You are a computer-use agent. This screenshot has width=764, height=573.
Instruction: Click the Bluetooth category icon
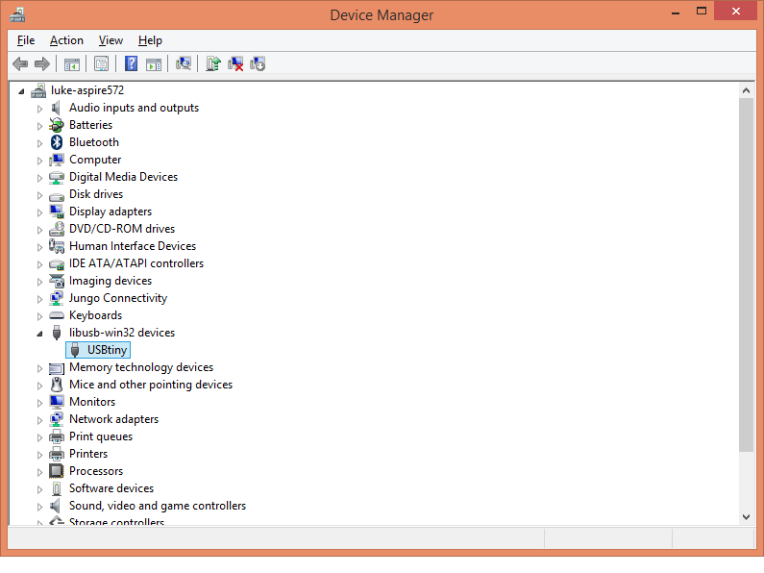click(x=57, y=142)
